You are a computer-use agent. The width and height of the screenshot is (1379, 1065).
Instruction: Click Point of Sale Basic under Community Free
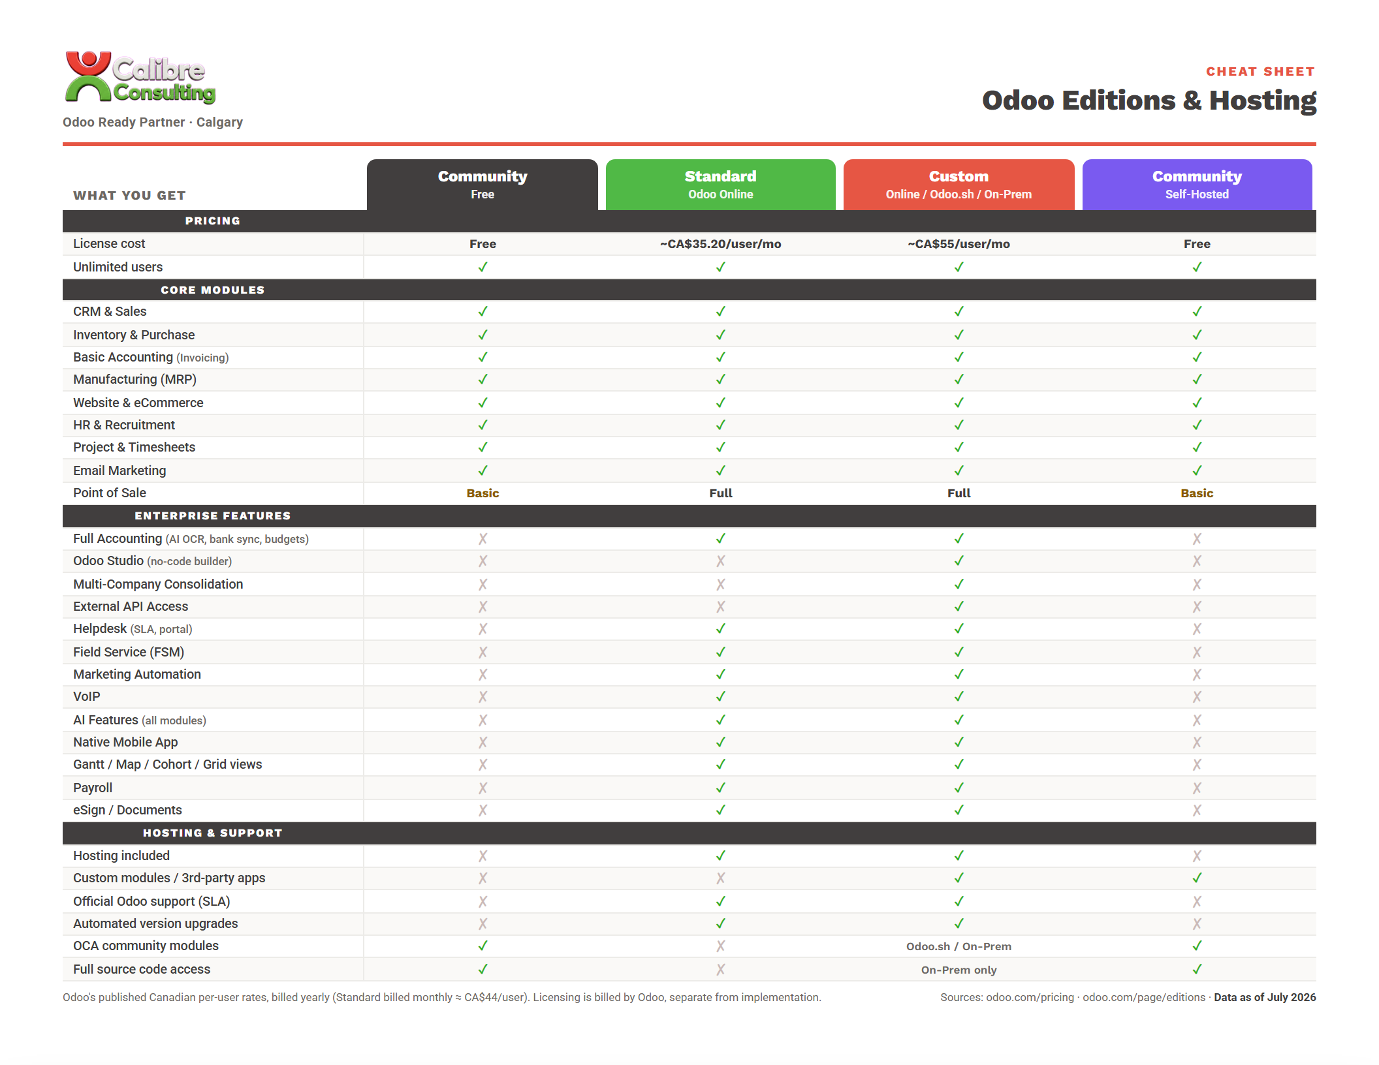(483, 493)
